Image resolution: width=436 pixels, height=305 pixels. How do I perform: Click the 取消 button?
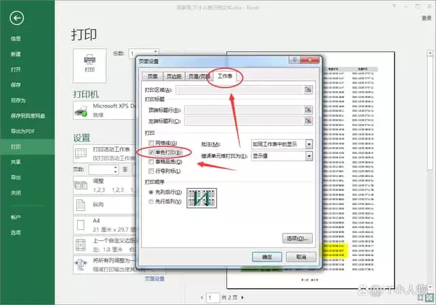click(x=301, y=257)
